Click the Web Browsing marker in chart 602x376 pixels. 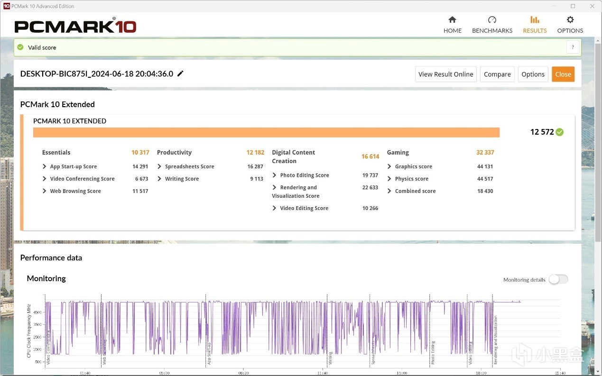click(104, 352)
